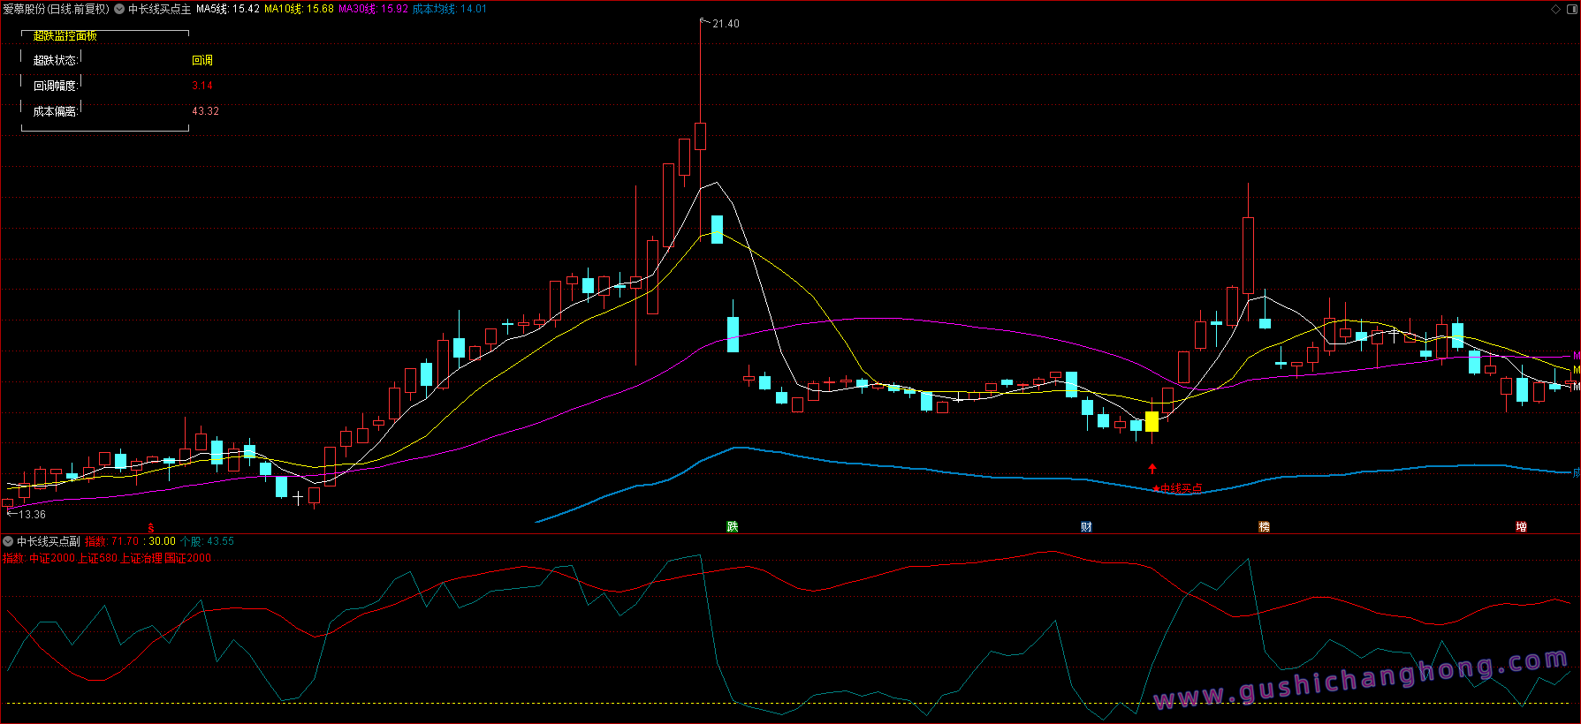Viewport: 1581px width, 724px height.
Task: Click the 增 event marker icon
Action: (x=1521, y=527)
